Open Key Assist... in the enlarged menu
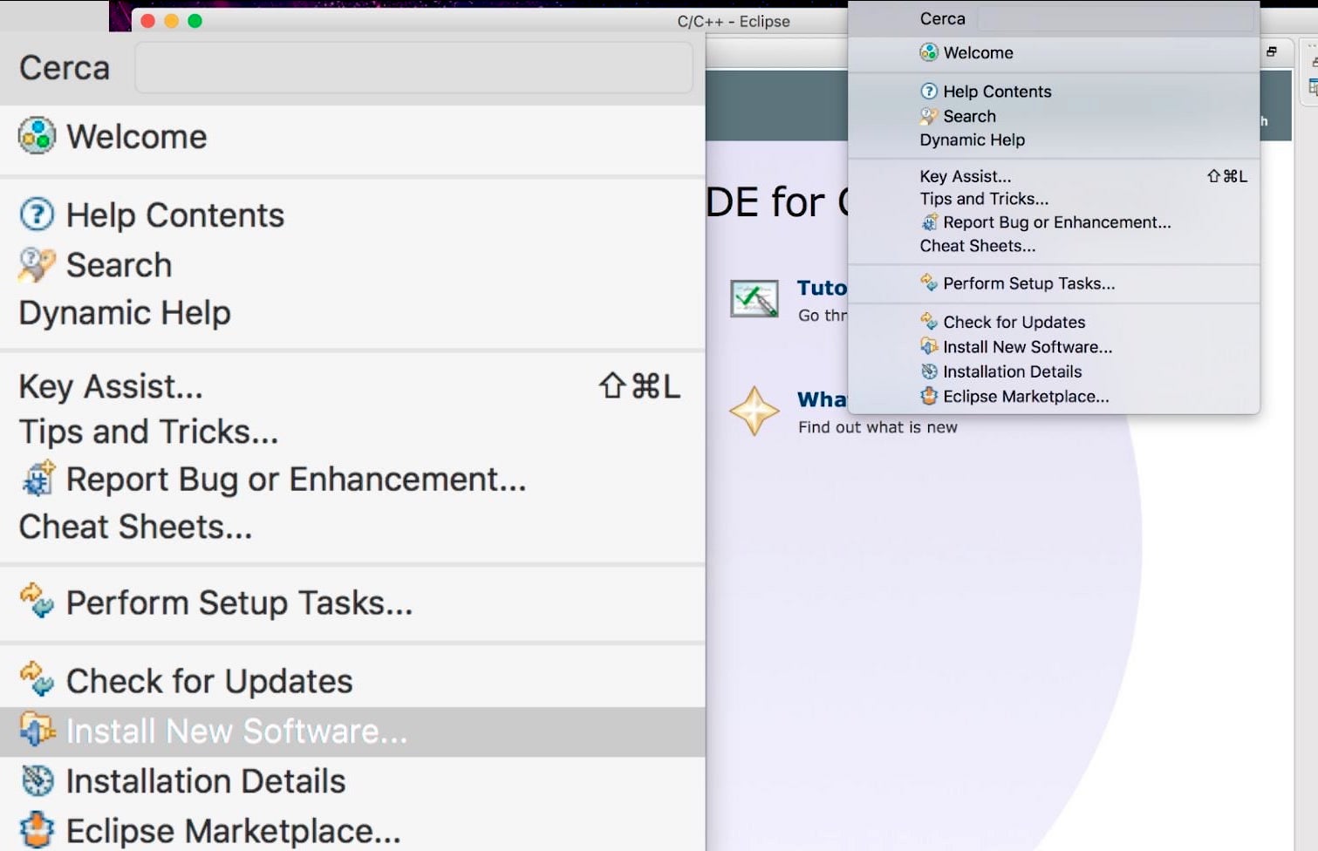The width and height of the screenshot is (1318, 851). coord(111,386)
